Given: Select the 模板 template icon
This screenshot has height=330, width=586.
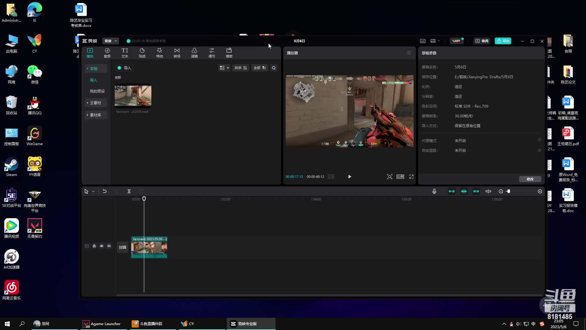Looking at the screenshot, I should click(x=229, y=53).
